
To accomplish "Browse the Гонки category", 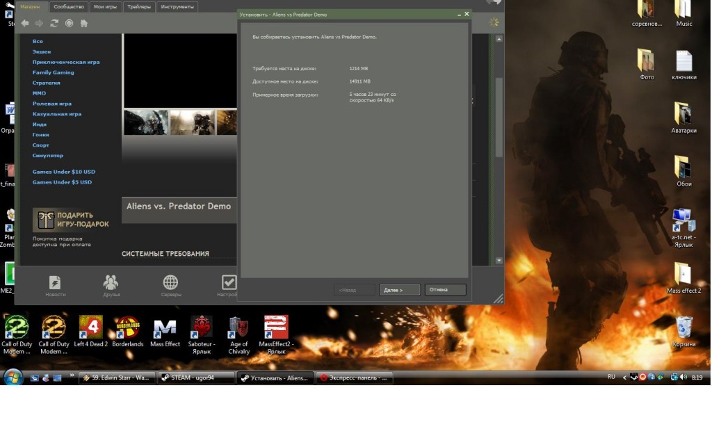I will [41, 135].
